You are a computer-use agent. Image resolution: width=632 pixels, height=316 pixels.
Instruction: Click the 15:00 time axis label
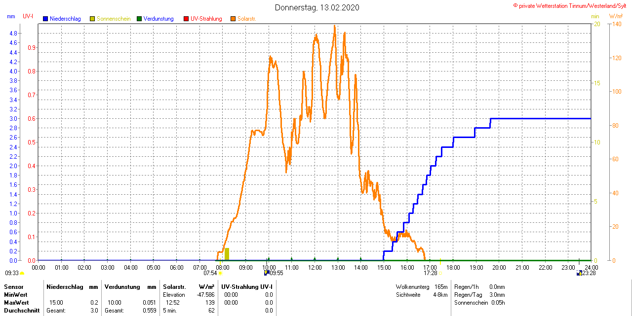[x=384, y=267]
